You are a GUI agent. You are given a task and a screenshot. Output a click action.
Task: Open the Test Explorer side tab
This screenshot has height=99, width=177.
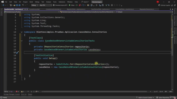pos(2,12)
